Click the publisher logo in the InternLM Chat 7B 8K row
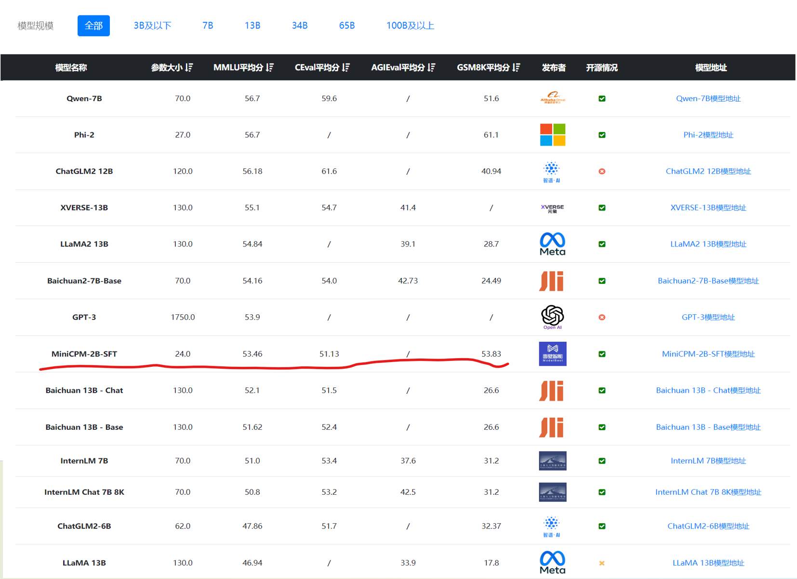Screen dimensions: 797x579 point(552,492)
